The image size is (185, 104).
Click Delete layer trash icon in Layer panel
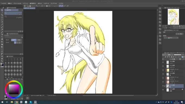[x=184, y=59]
